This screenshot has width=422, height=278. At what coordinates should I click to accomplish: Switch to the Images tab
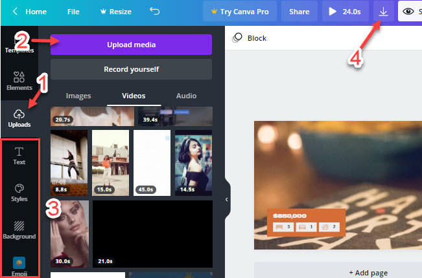click(78, 96)
